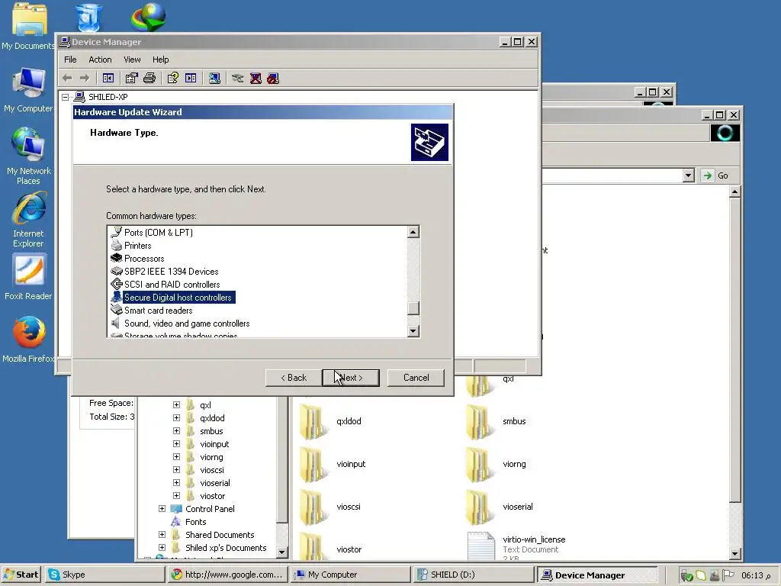Image resolution: width=781 pixels, height=586 pixels.
Task: Click the Uninstall device toolbar icon
Action: point(256,79)
